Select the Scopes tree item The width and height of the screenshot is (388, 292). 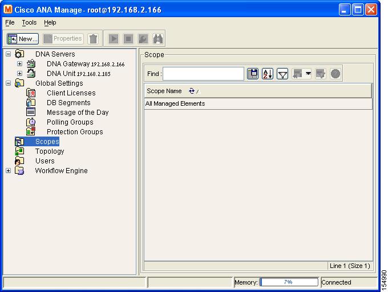pyautogui.click(x=47, y=142)
